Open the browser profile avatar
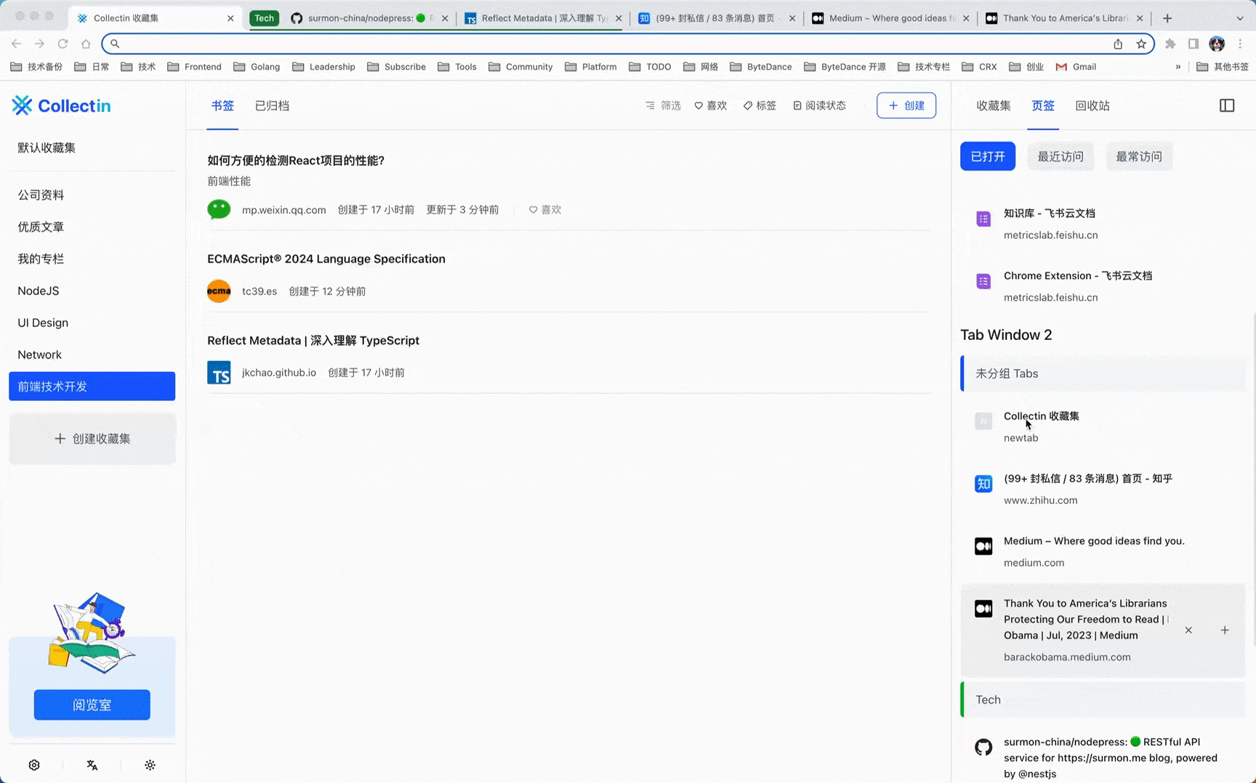1256x783 pixels. pyautogui.click(x=1217, y=44)
